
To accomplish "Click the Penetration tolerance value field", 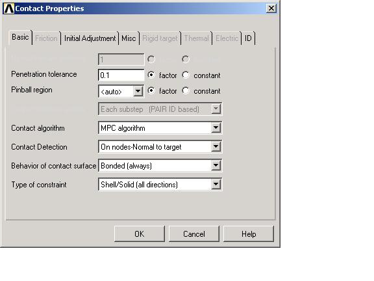I will point(121,75).
